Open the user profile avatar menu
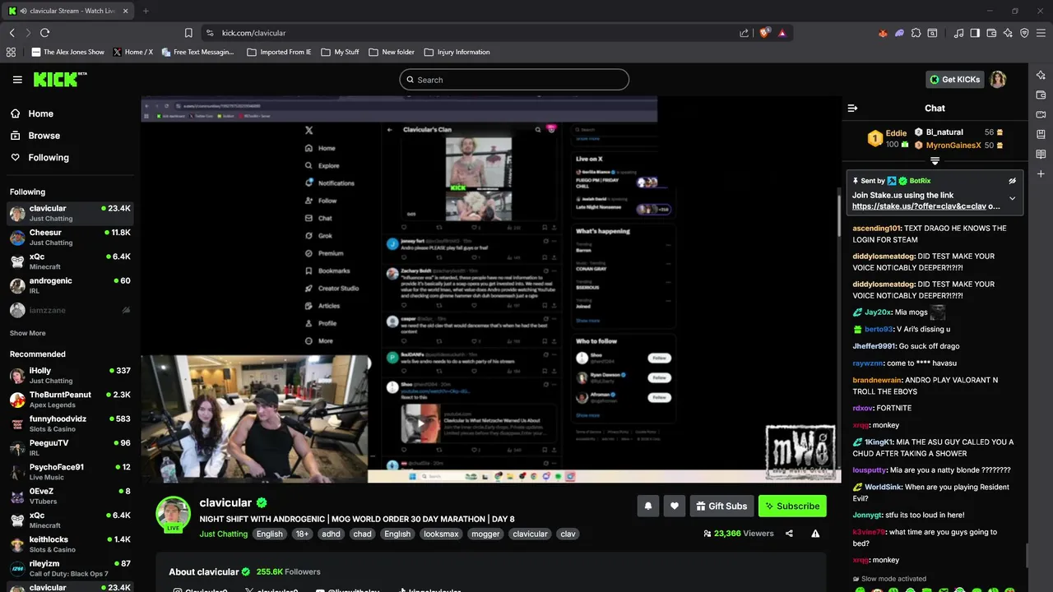 [998, 80]
